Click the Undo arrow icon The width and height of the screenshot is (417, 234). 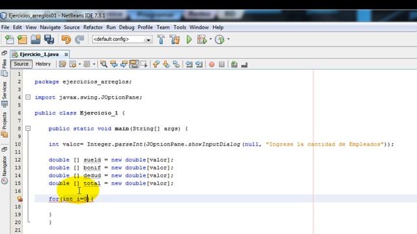click(x=66, y=40)
